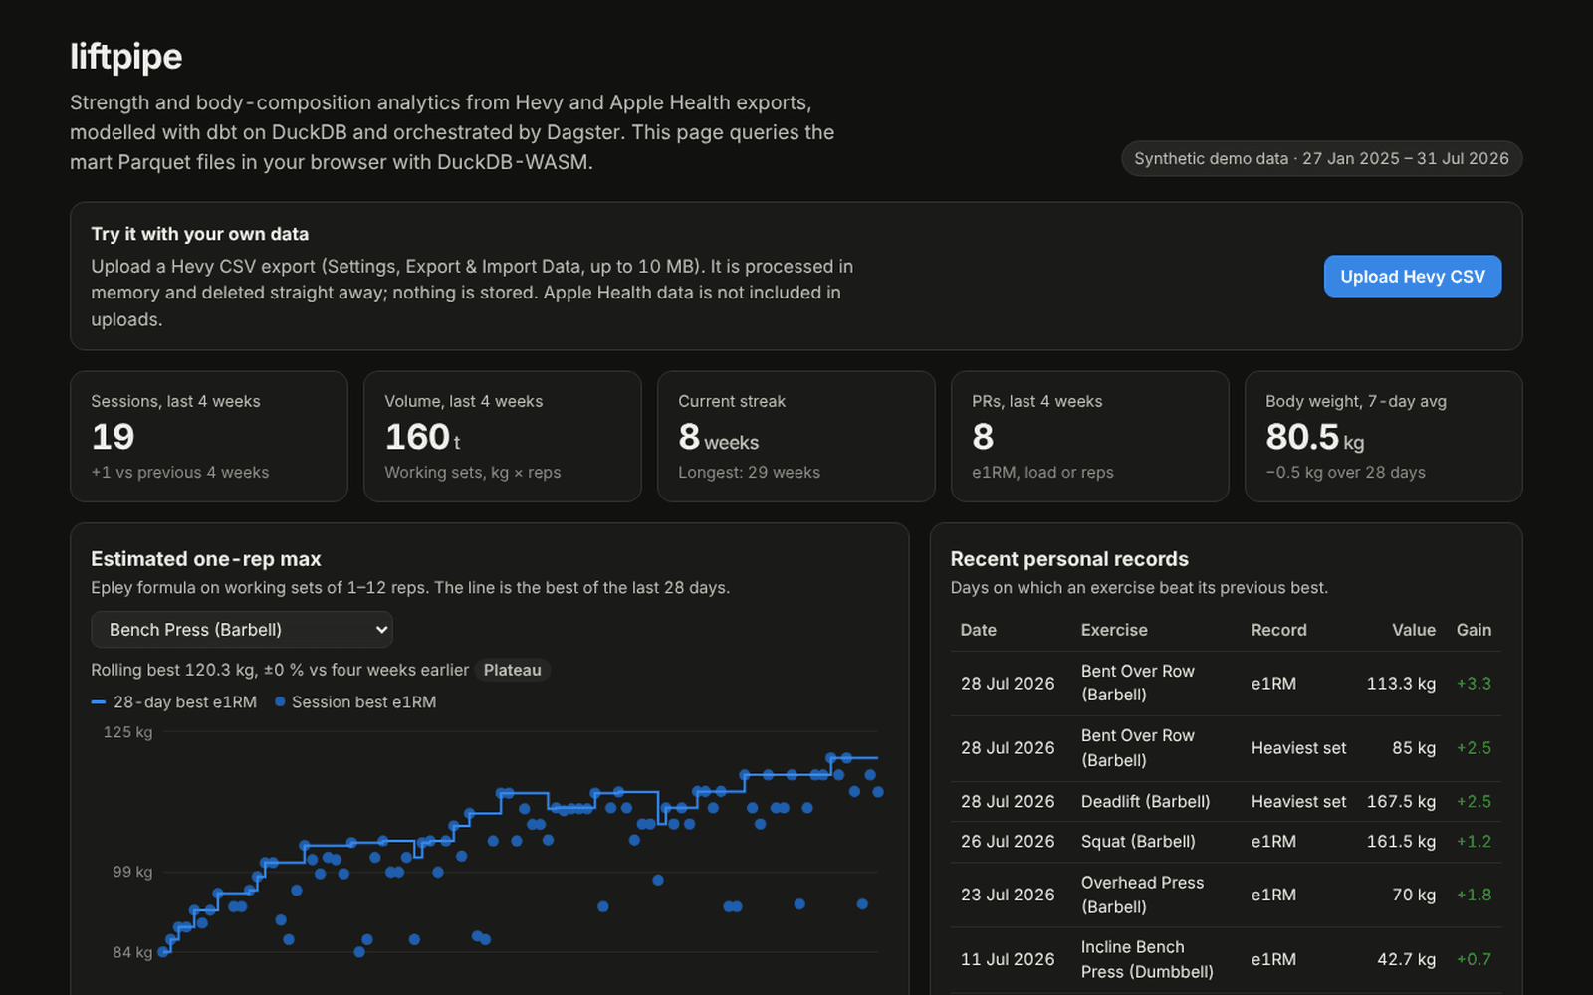1593x995 pixels.
Task: Click the 113.3 kg value cell
Action: point(1401,684)
